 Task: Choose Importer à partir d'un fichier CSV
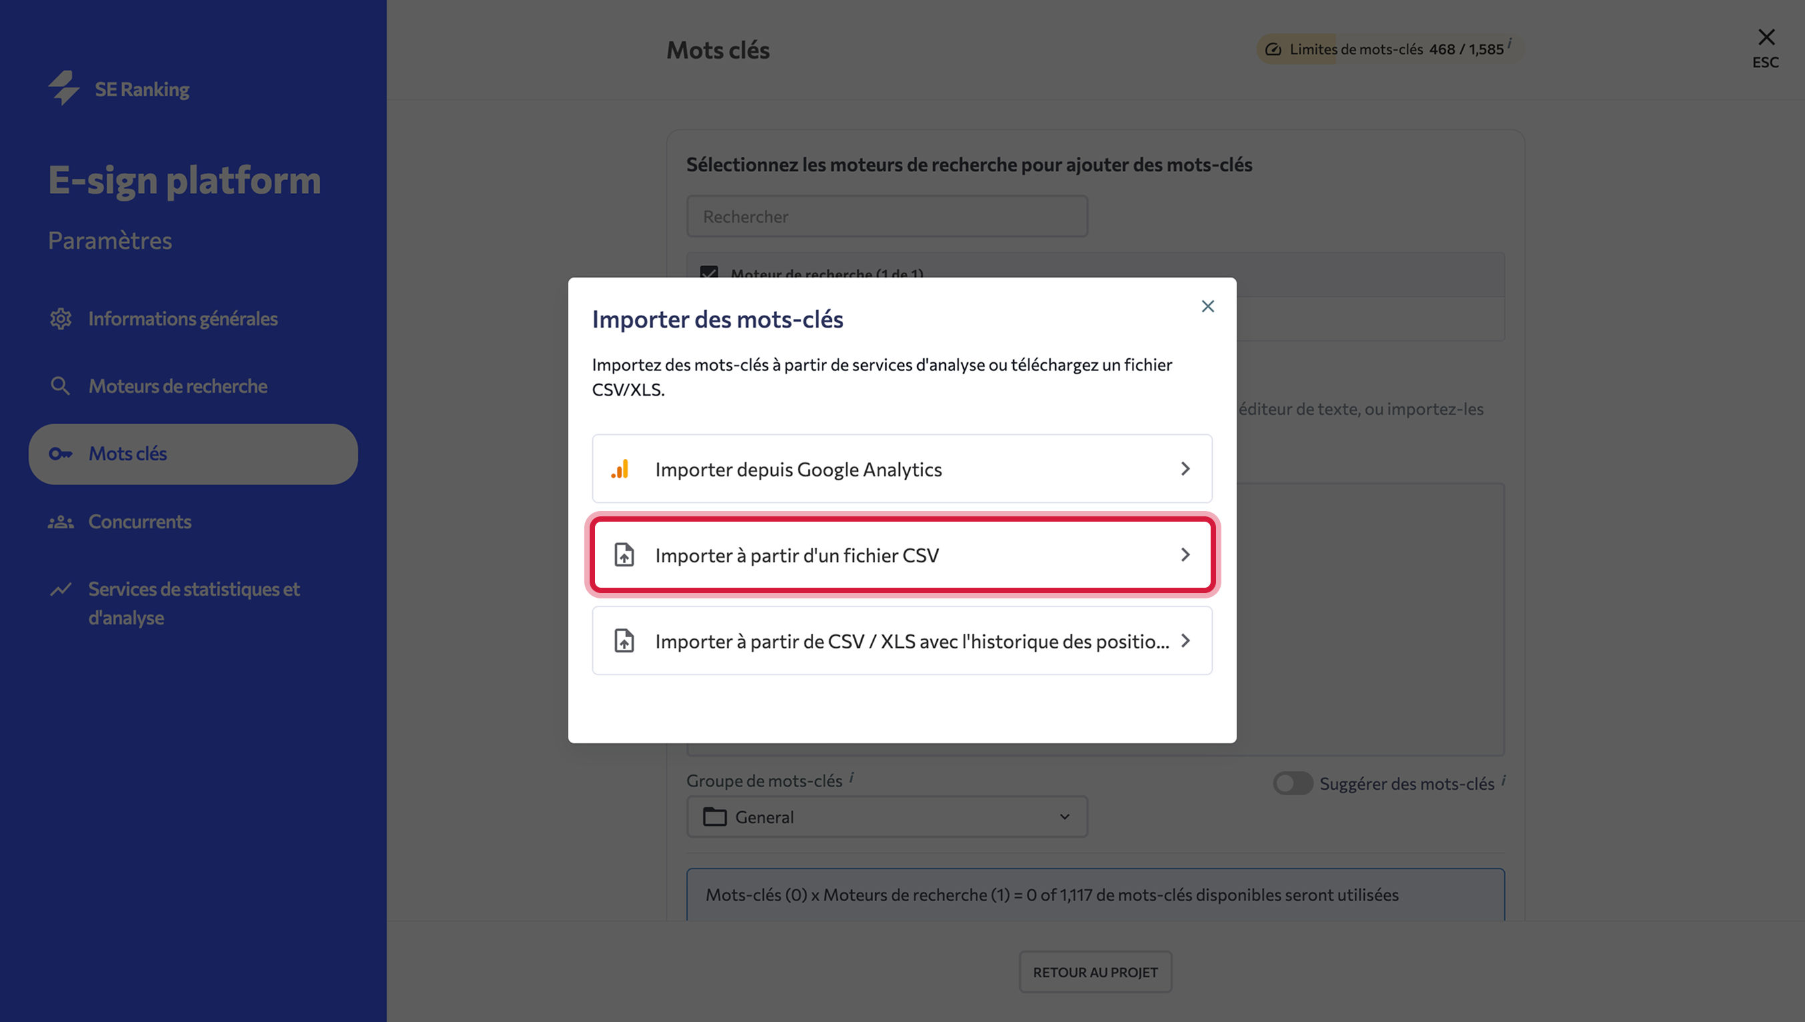902,555
